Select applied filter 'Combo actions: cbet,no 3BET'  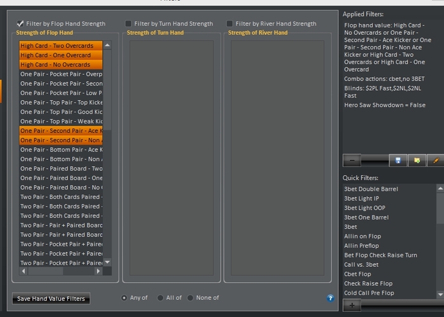coord(384,79)
